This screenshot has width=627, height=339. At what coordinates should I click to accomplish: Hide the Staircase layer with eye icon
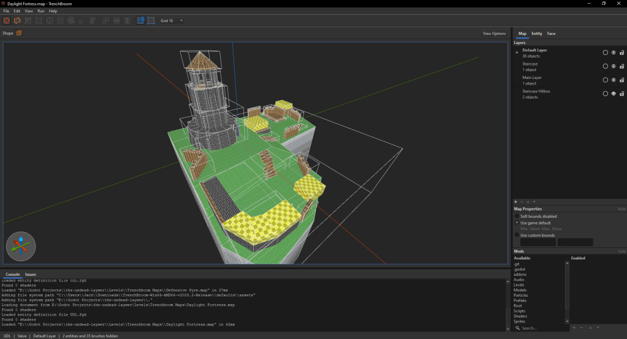[613, 66]
